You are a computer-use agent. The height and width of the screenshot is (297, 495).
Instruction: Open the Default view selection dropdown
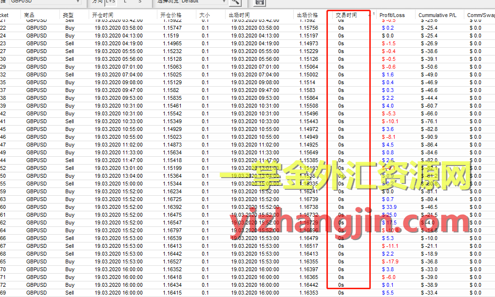(204, 1)
